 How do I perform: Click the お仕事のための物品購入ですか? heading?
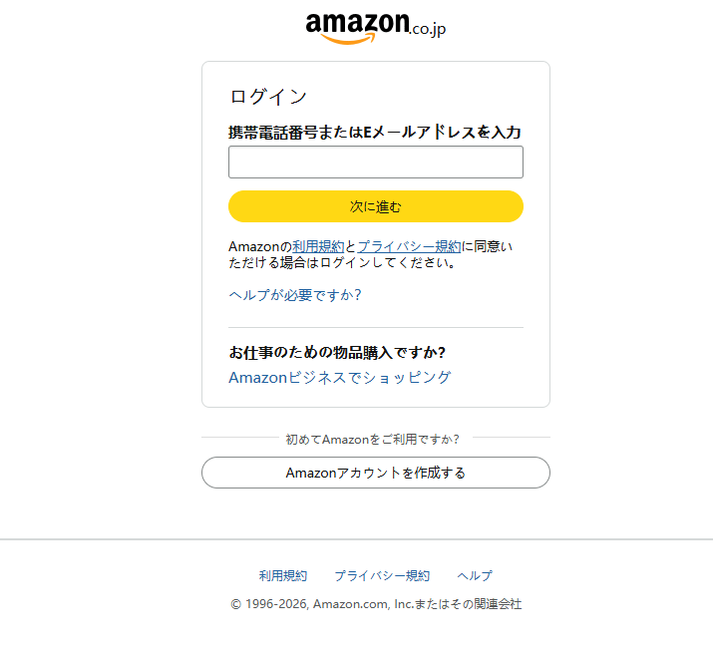click(337, 353)
